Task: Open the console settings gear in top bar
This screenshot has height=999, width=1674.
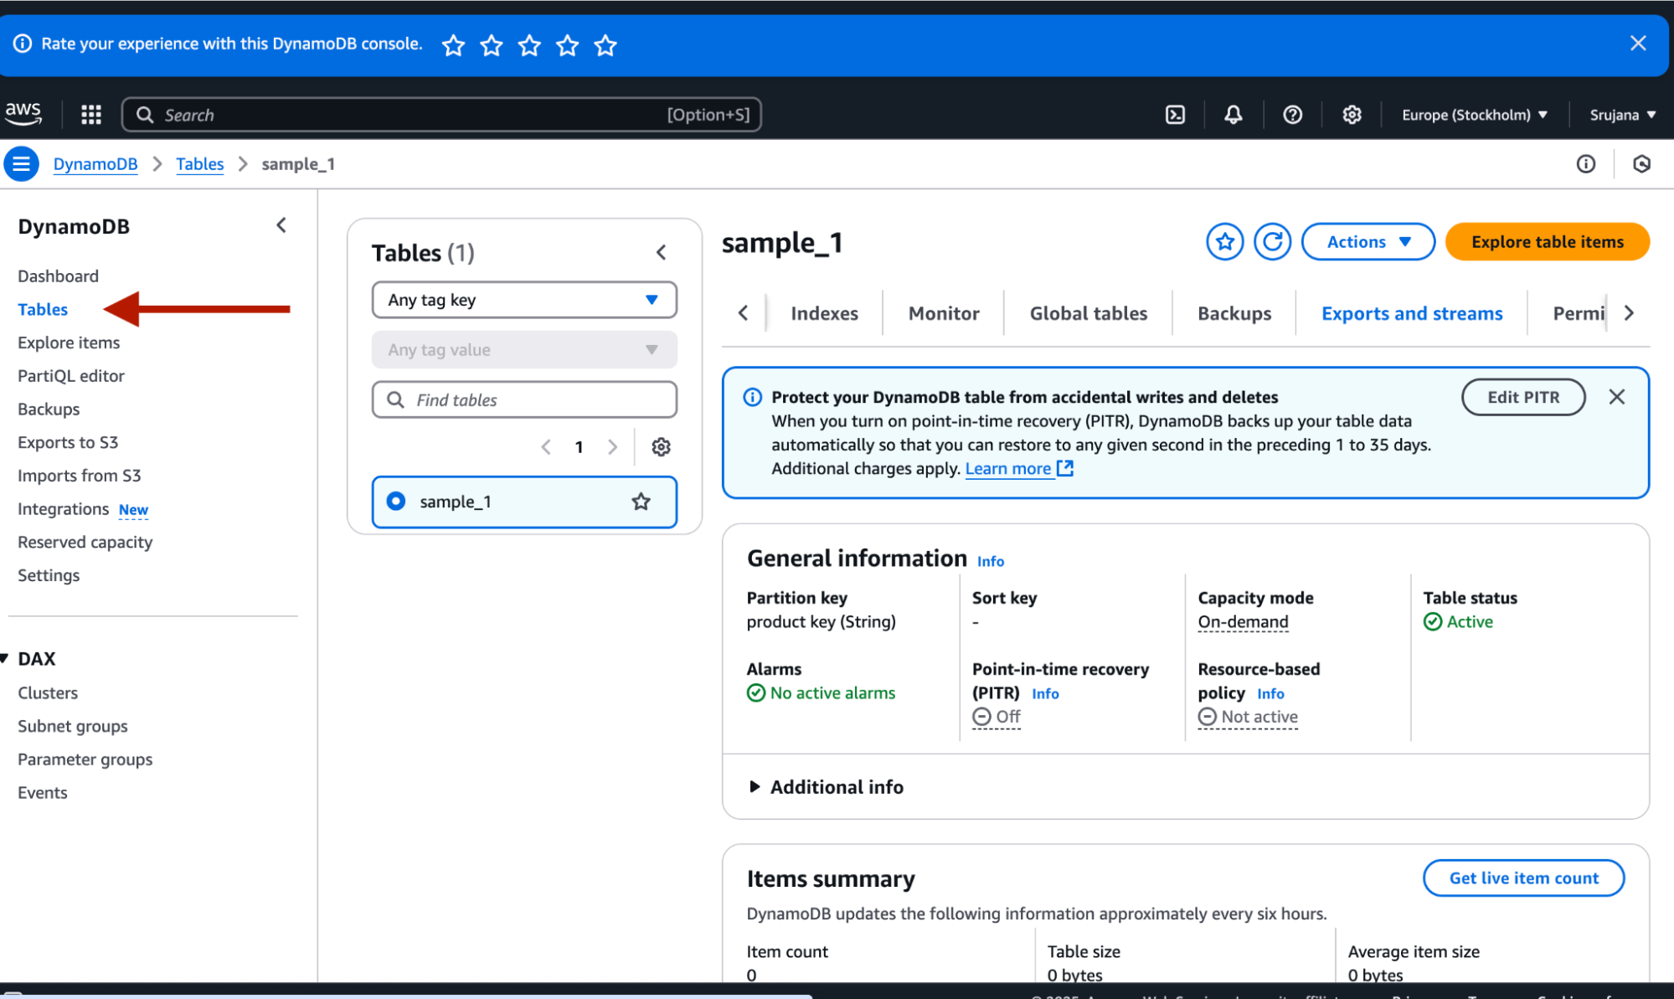Action: tap(1352, 115)
